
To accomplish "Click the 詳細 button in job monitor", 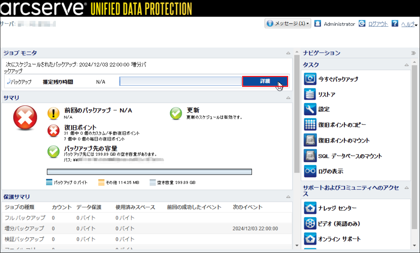I will [x=265, y=81].
